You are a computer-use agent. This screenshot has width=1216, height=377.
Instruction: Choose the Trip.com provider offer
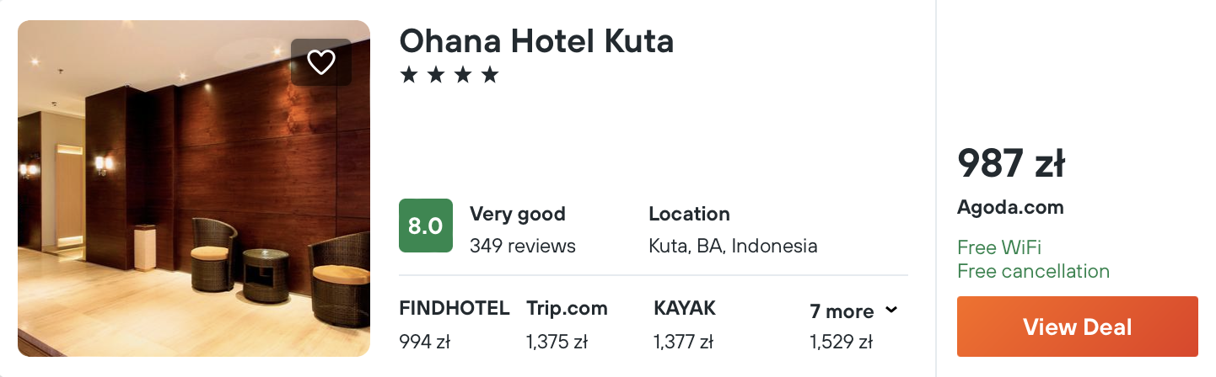(567, 309)
